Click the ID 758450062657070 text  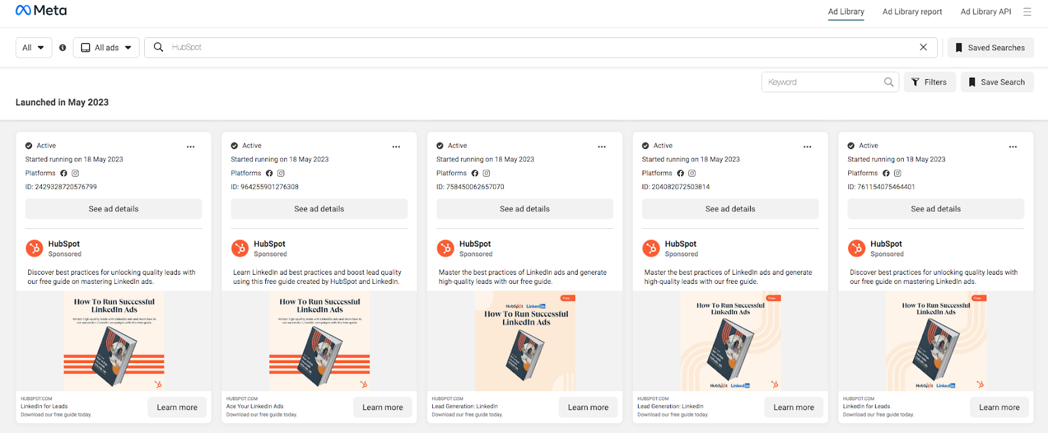(x=470, y=187)
